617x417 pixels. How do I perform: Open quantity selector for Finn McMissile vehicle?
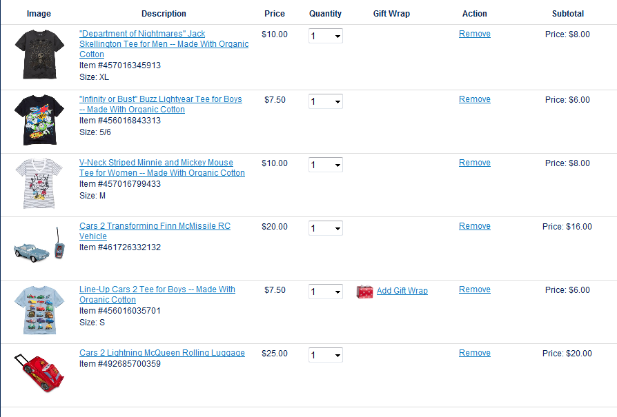click(x=326, y=228)
